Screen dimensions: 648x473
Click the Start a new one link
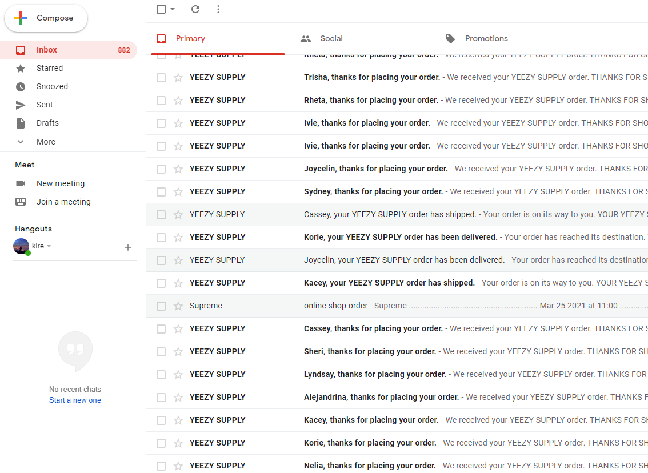click(75, 400)
